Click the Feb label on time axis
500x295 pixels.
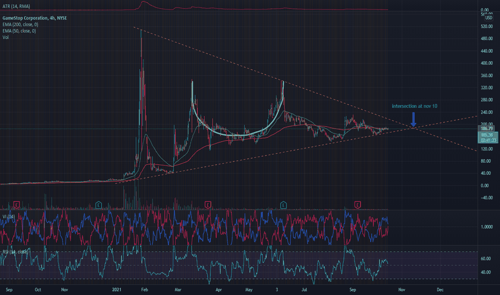coord(144,290)
